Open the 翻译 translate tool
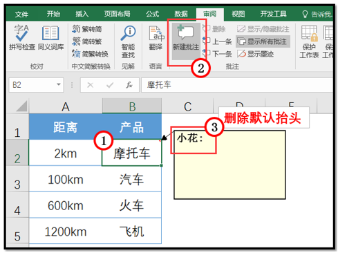This screenshot has width=338, height=253. click(156, 38)
